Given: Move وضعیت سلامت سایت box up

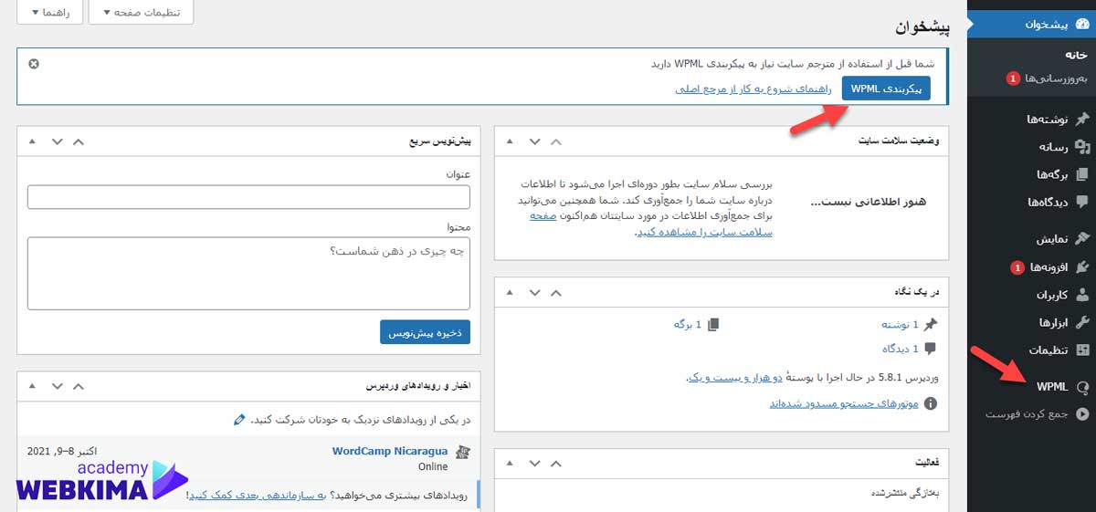Looking at the screenshot, I should (556, 141).
